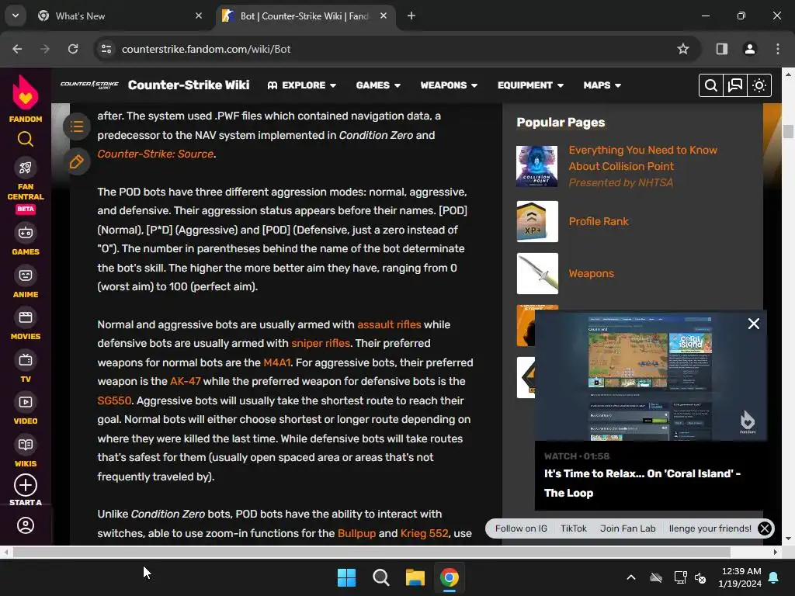The height and width of the screenshot is (596, 795).
Task: Click the TikTok button
Action: click(x=574, y=528)
